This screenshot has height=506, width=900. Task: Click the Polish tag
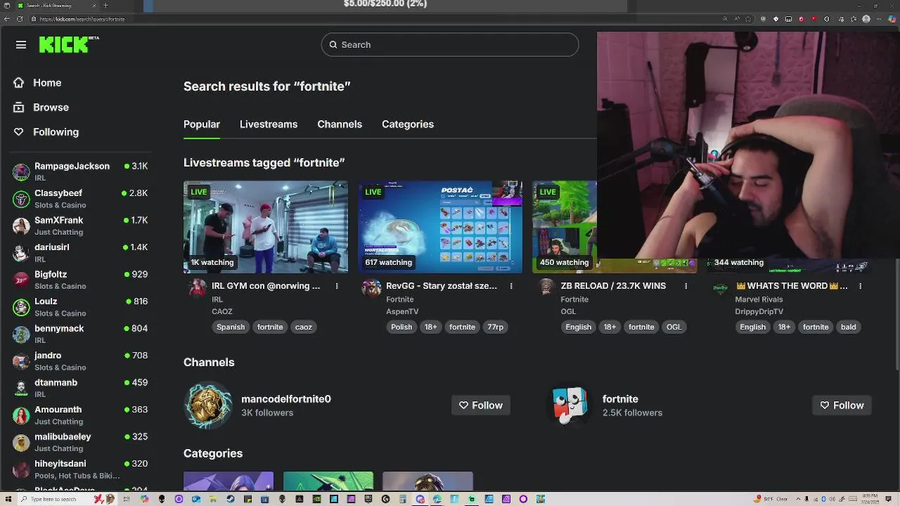(401, 327)
